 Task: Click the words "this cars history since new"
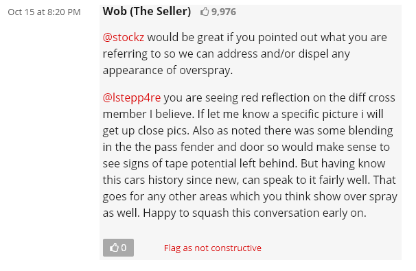(168, 180)
